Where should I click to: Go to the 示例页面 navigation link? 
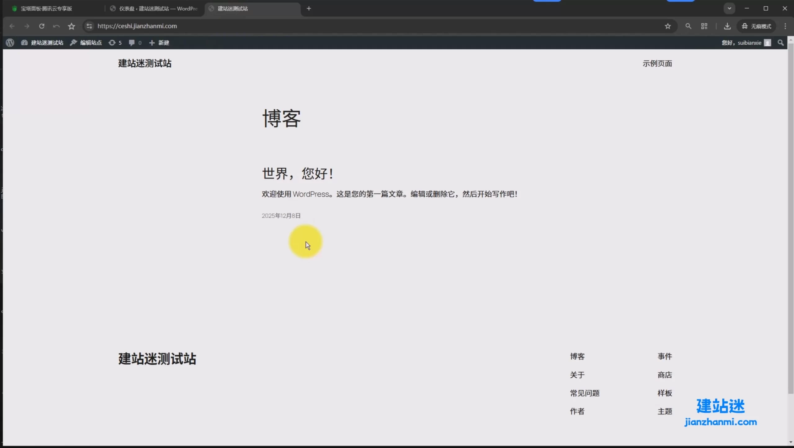[x=657, y=64]
